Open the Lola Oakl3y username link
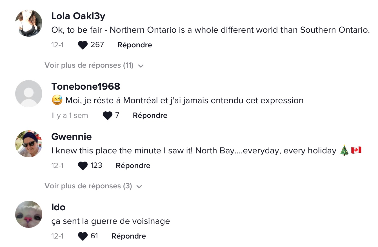Viewport: 378px width, 247px height. 78,16
